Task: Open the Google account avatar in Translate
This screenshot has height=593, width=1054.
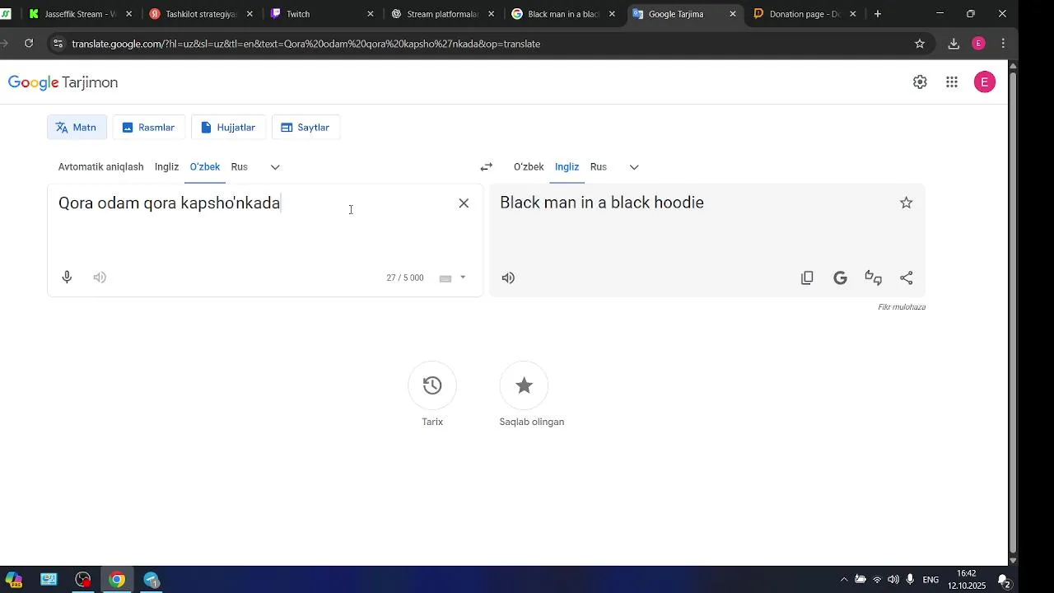Action: pyautogui.click(x=985, y=82)
